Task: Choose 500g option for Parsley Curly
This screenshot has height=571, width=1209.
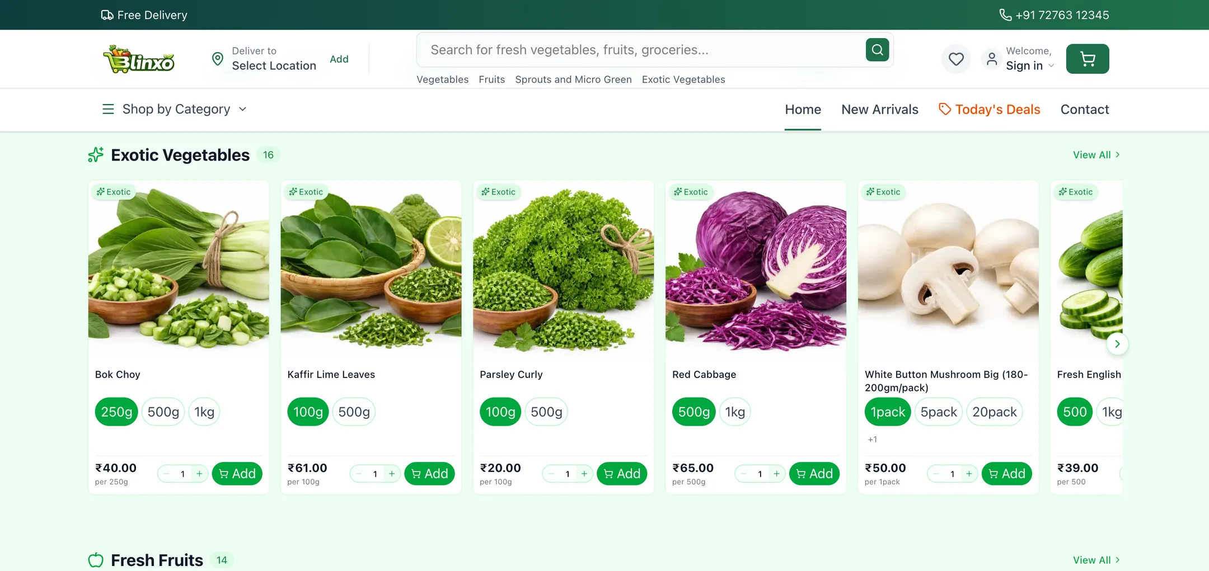Action: tap(546, 412)
